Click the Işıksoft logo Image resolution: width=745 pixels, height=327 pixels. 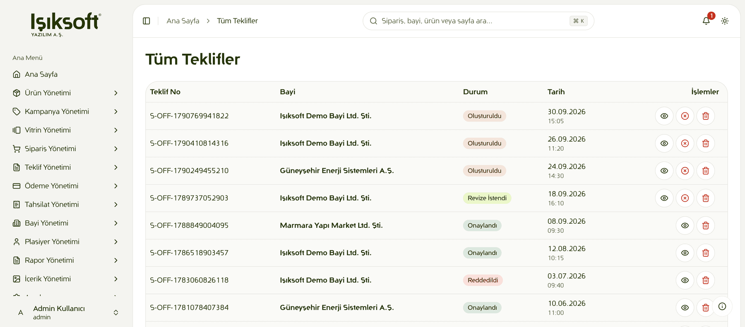66,24
